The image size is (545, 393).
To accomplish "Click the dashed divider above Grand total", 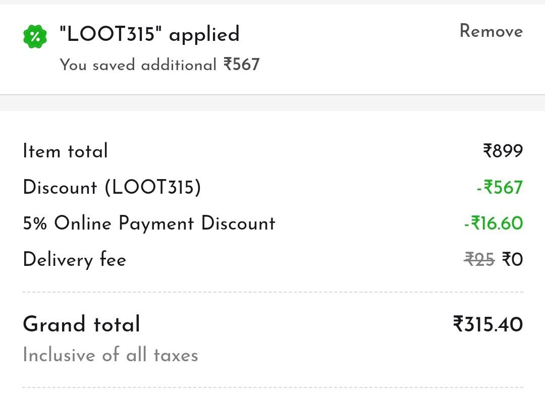I will (x=272, y=292).
